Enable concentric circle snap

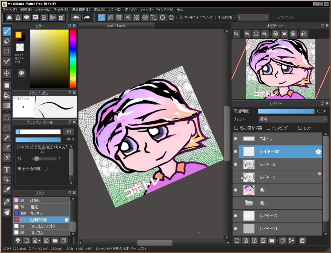click(x=145, y=17)
